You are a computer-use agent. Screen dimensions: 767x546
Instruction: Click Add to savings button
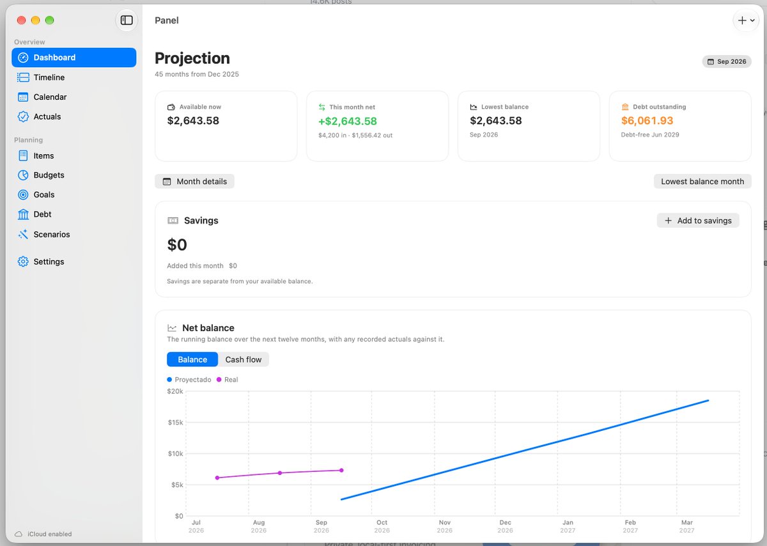pyautogui.click(x=698, y=221)
